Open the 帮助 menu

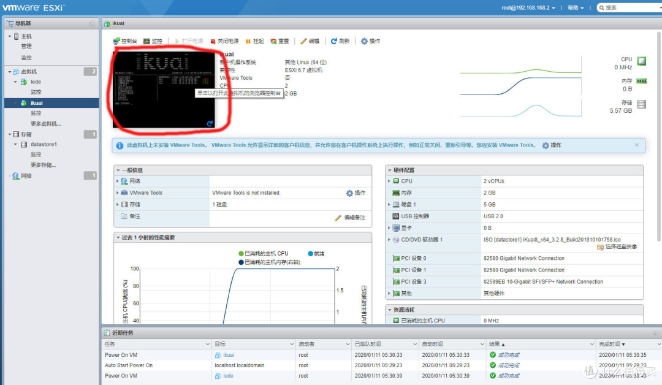click(573, 7)
